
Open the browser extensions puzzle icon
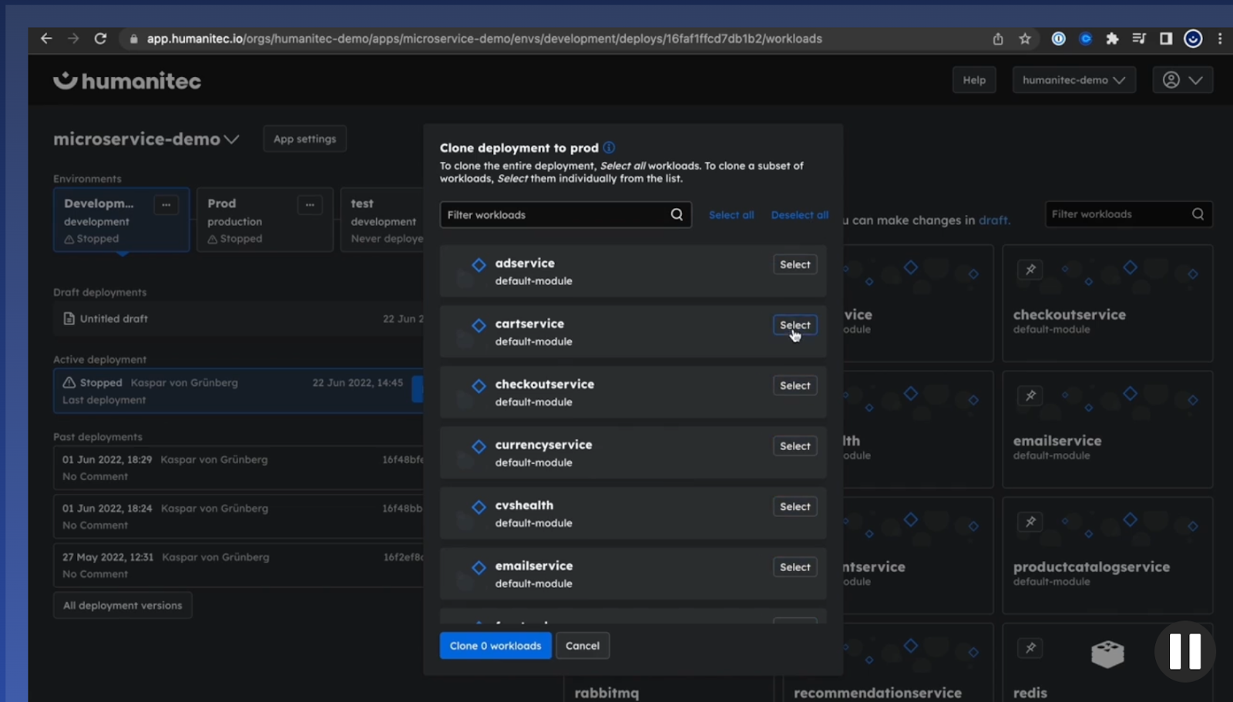[1112, 39]
